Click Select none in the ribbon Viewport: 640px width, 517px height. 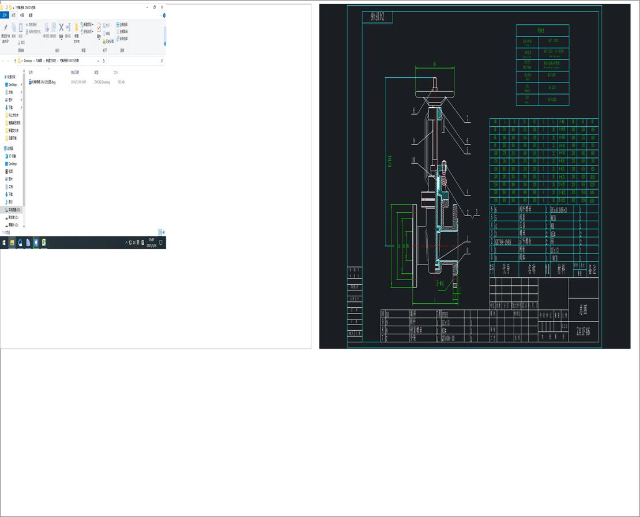[122, 32]
